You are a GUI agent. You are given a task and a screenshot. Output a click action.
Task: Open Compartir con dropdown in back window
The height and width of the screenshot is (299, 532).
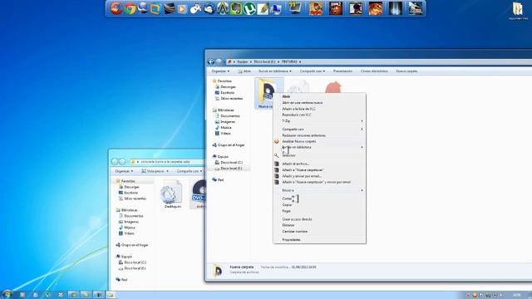pos(189,171)
